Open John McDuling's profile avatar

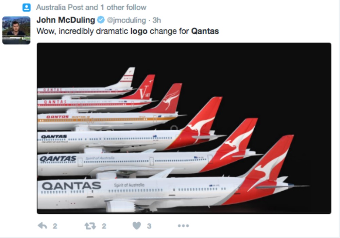[16, 30]
